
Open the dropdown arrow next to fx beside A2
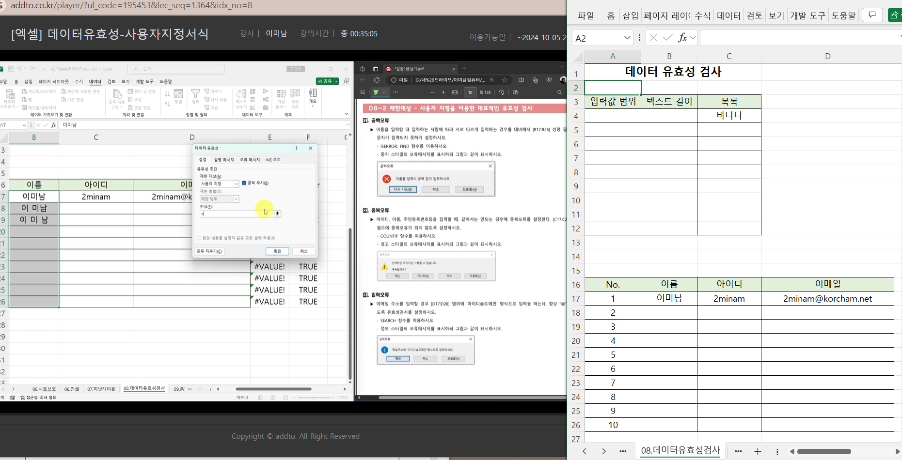(693, 38)
